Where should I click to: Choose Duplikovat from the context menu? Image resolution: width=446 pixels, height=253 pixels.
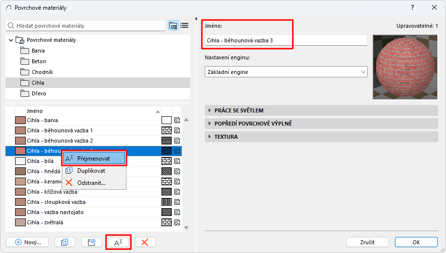pyautogui.click(x=94, y=171)
